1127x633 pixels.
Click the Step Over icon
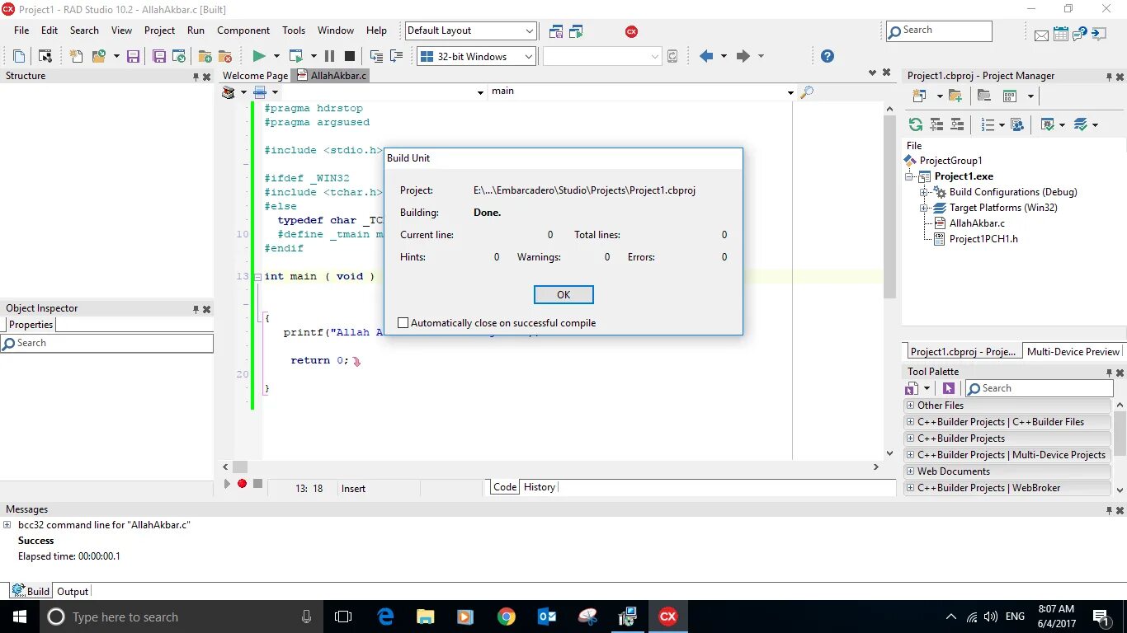397,56
